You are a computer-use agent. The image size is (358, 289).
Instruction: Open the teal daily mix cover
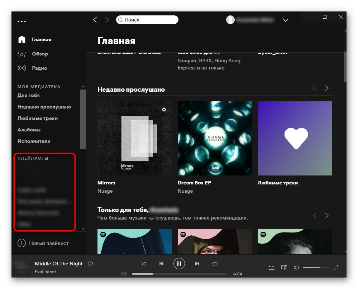[135, 242]
